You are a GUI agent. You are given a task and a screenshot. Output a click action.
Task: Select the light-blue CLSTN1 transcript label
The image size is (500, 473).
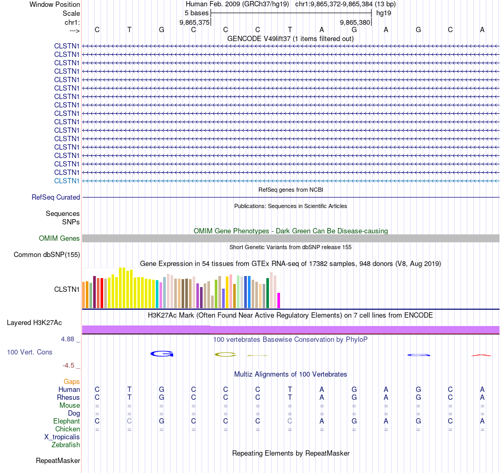click(67, 181)
